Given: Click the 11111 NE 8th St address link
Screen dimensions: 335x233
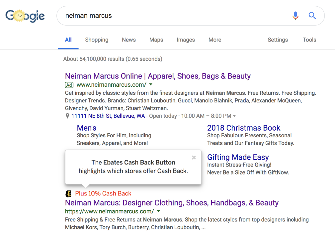Looking at the screenshot, I should [x=108, y=116].
